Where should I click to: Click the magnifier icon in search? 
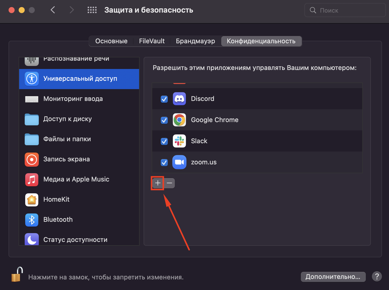pos(313,10)
